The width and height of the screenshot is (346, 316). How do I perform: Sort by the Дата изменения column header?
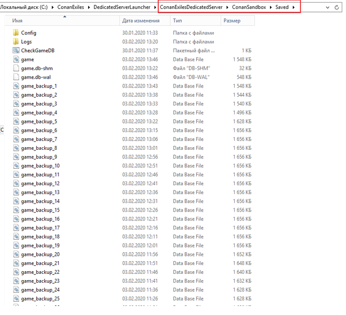tap(145, 21)
